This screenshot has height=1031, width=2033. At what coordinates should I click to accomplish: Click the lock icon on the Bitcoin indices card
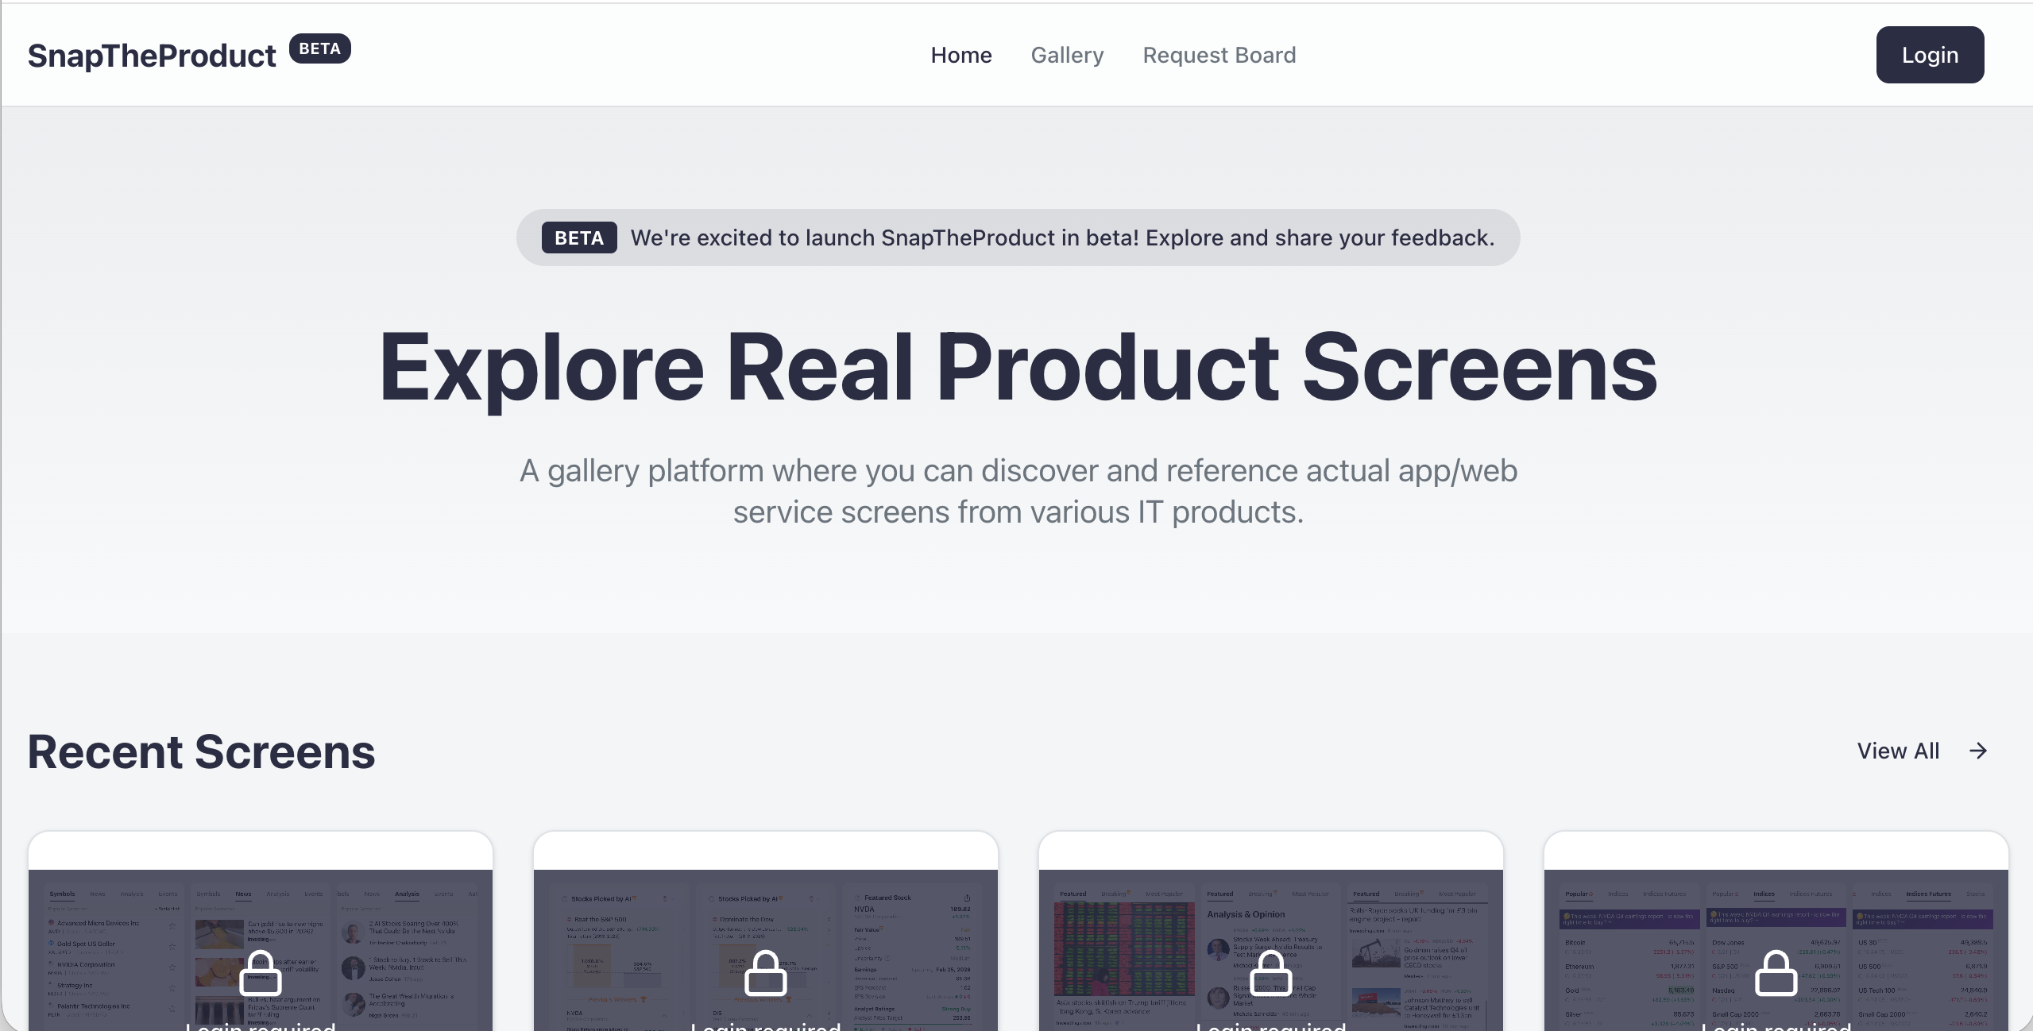tap(1776, 973)
